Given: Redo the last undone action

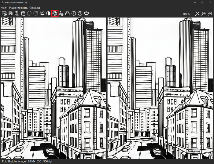Looking at the screenshot, I should (x=35, y=13).
